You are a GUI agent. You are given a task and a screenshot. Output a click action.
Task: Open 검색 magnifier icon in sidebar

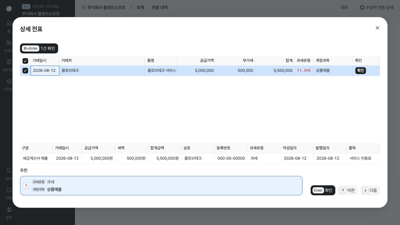[9, 171]
